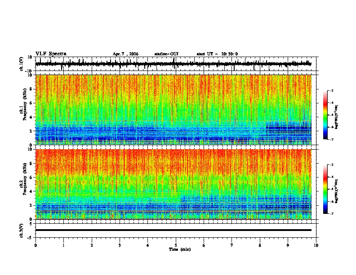Click the "VLF Spectra" title text
This screenshot has width=356, height=275.
(51, 54)
